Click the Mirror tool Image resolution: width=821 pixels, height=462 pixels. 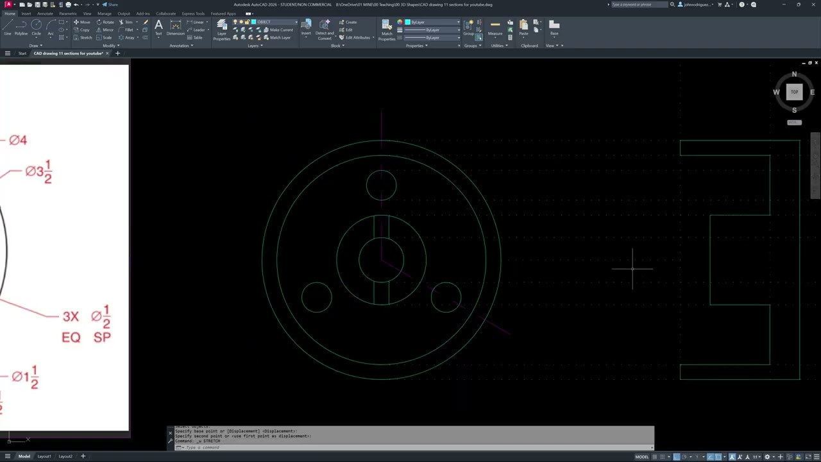pos(105,30)
